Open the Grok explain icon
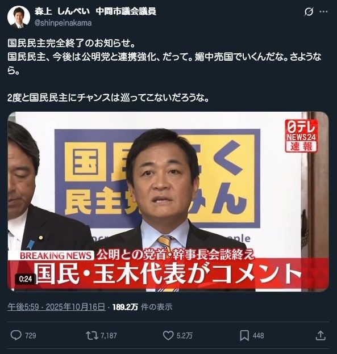Image resolution: width=337 pixels, height=354 pixels. click(x=309, y=11)
